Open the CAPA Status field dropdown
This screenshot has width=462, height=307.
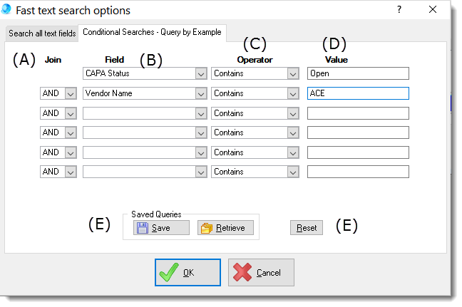coord(200,73)
